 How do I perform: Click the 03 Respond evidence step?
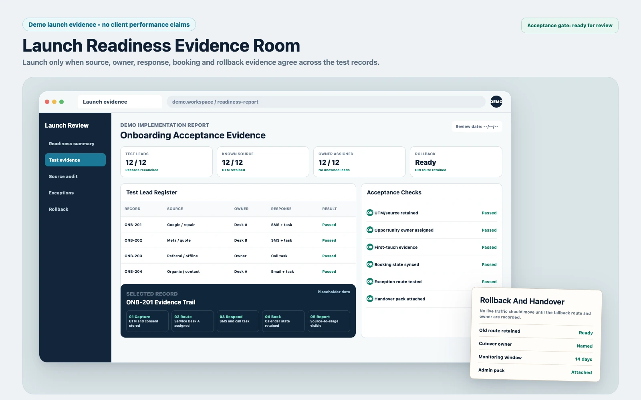click(x=238, y=321)
